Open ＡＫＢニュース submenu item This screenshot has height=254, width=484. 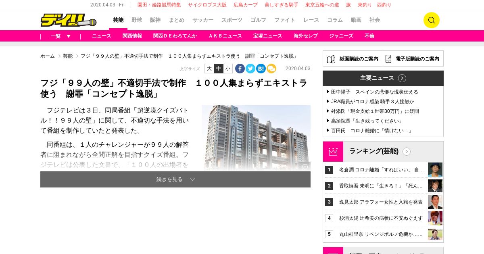click(x=225, y=36)
